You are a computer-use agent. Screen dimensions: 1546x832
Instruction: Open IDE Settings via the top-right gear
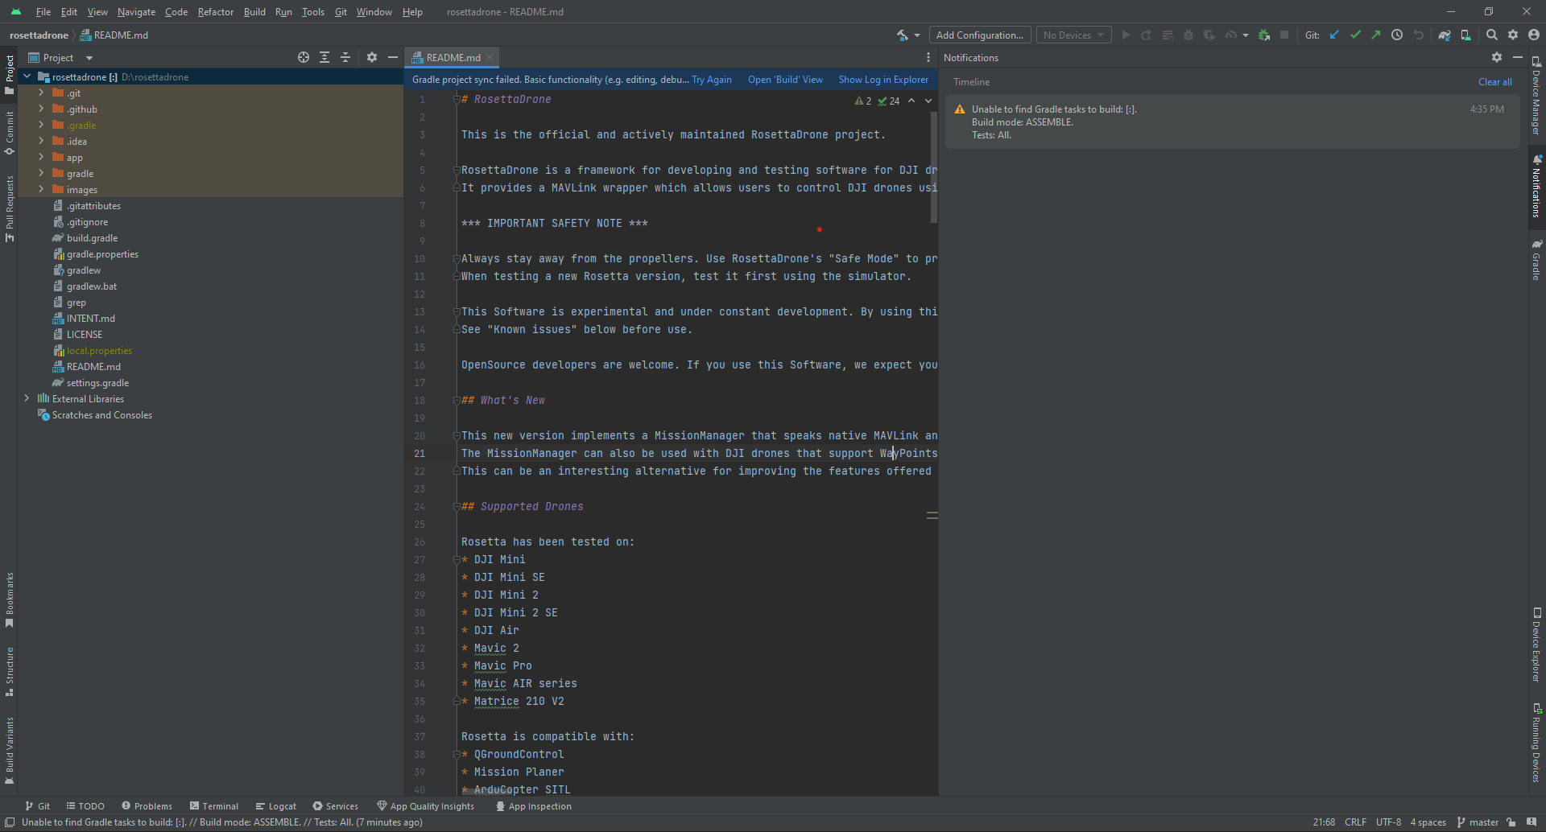(1514, 35)
